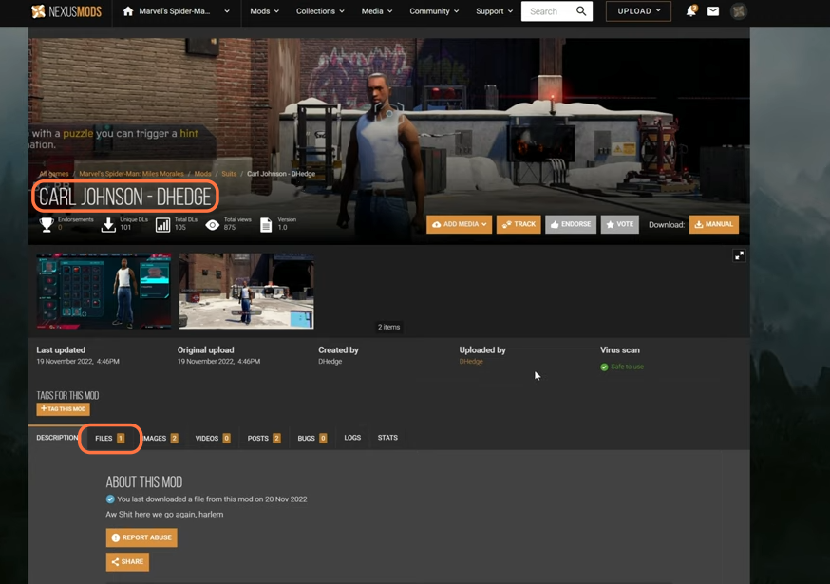Open the UPLOAD dropdown button
Viewport: 830px width, 584px height.
[x=638, y=11]
